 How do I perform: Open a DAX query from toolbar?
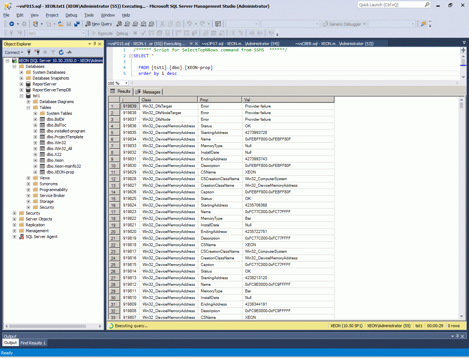coord(151,24)
